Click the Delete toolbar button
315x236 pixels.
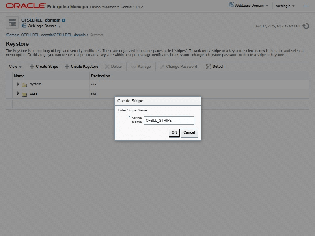pos(113,67)
